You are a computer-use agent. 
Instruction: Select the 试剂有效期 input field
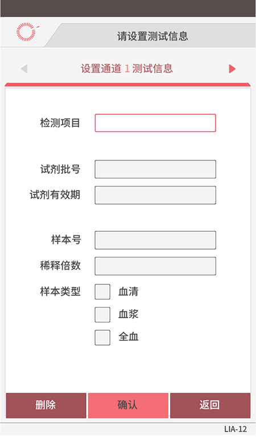155,195
